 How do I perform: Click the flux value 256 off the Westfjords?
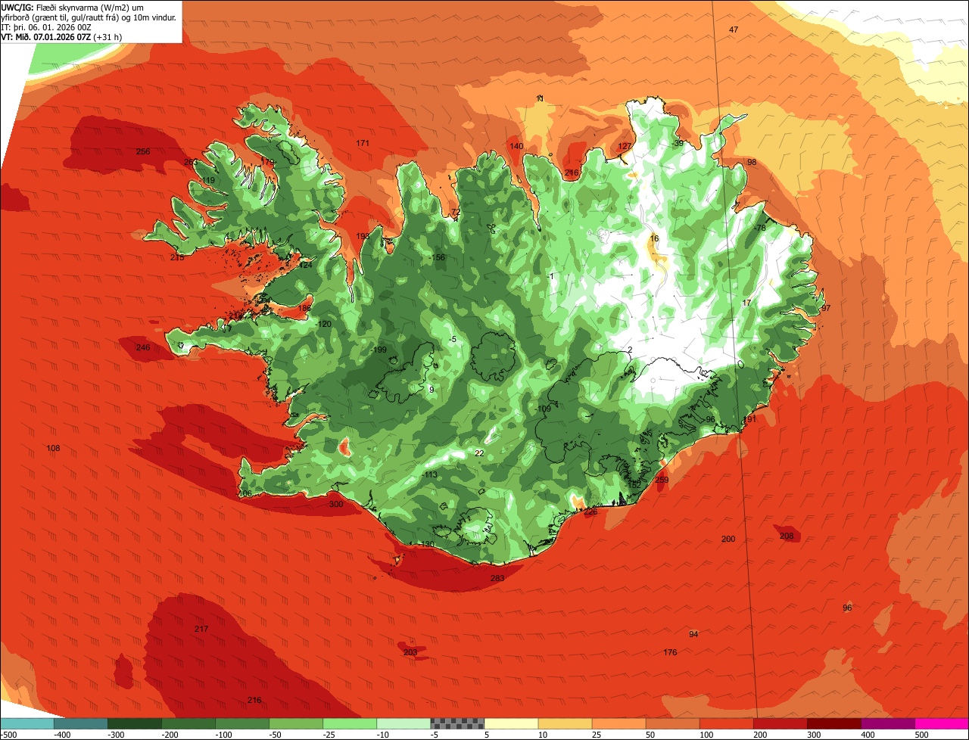click(143, 151)
